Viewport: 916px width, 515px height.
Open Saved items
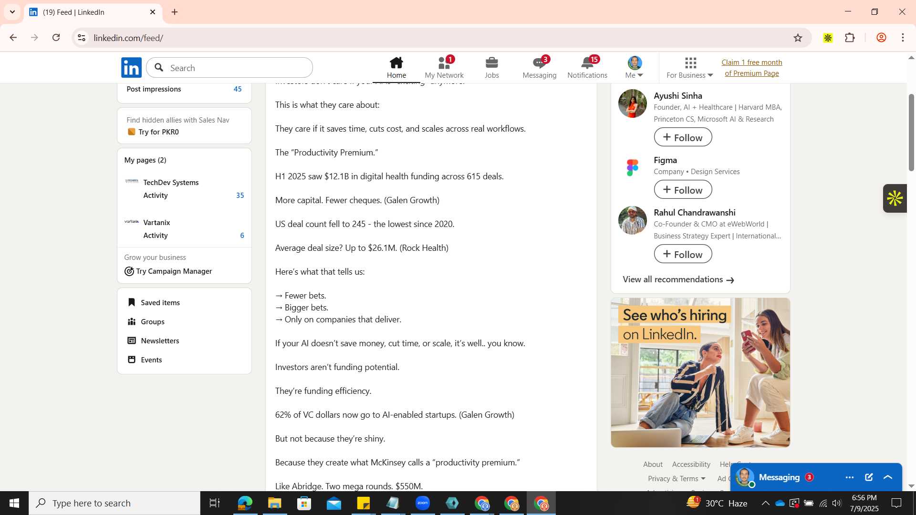click(160, 303)
